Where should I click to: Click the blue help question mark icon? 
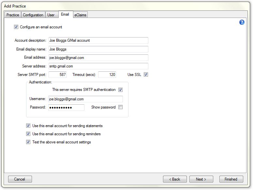point(242,22)
